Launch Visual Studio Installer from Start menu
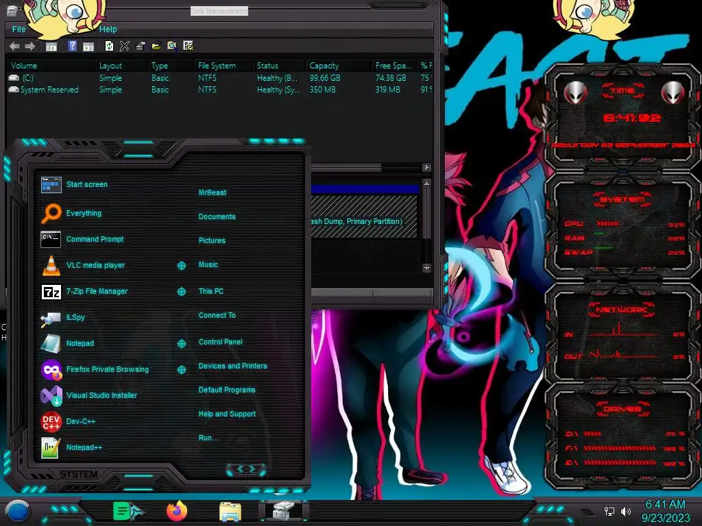Image resolution: width=702 pixels, height=526 pixels. click(x=89, y=395)
